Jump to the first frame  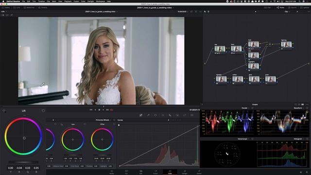click(91, 110)
